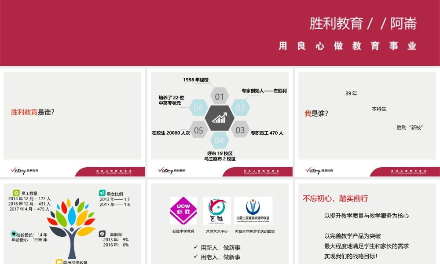Select the gray hexagon numbered 01
The height and width of the screenshot is (264, 440).
pyautogui.click(x=219, y=97)
